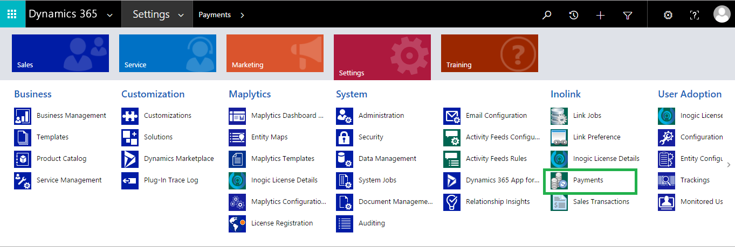Open the app launcher waffle icon
Screen dimensions: 735x247
point(12,15)
